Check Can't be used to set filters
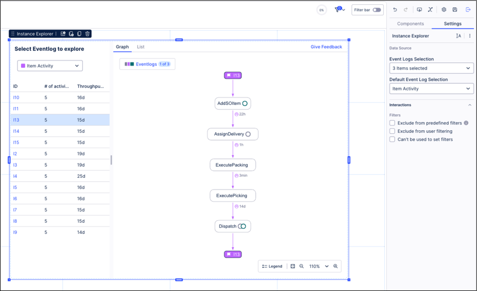The height and width of the screenshot is (291, 477). [392, 139]
